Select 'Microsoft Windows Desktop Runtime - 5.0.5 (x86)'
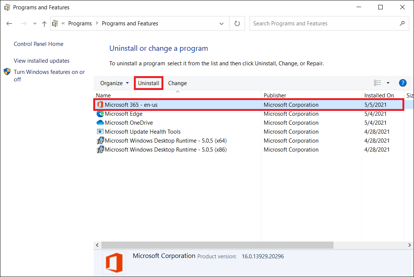This screenshot has height=277, width=414. (166, 150)
